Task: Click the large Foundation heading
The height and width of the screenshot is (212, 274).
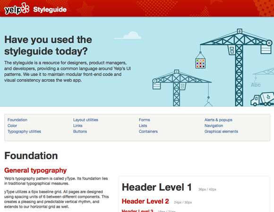Action: coord(31,155)
